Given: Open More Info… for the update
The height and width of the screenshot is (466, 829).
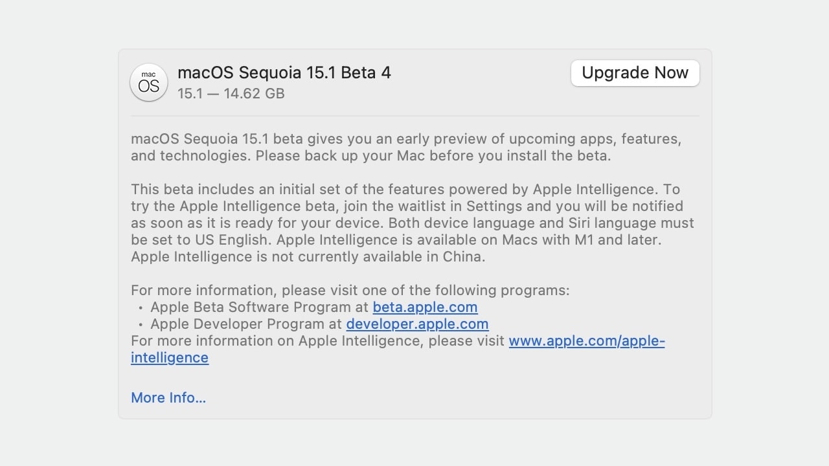Looking at the screenshot, I should point(168,398).
